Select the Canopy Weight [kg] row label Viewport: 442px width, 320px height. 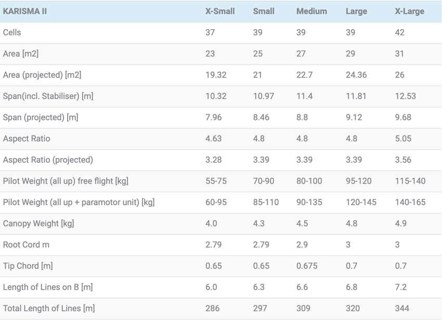[x=38, y=223]
